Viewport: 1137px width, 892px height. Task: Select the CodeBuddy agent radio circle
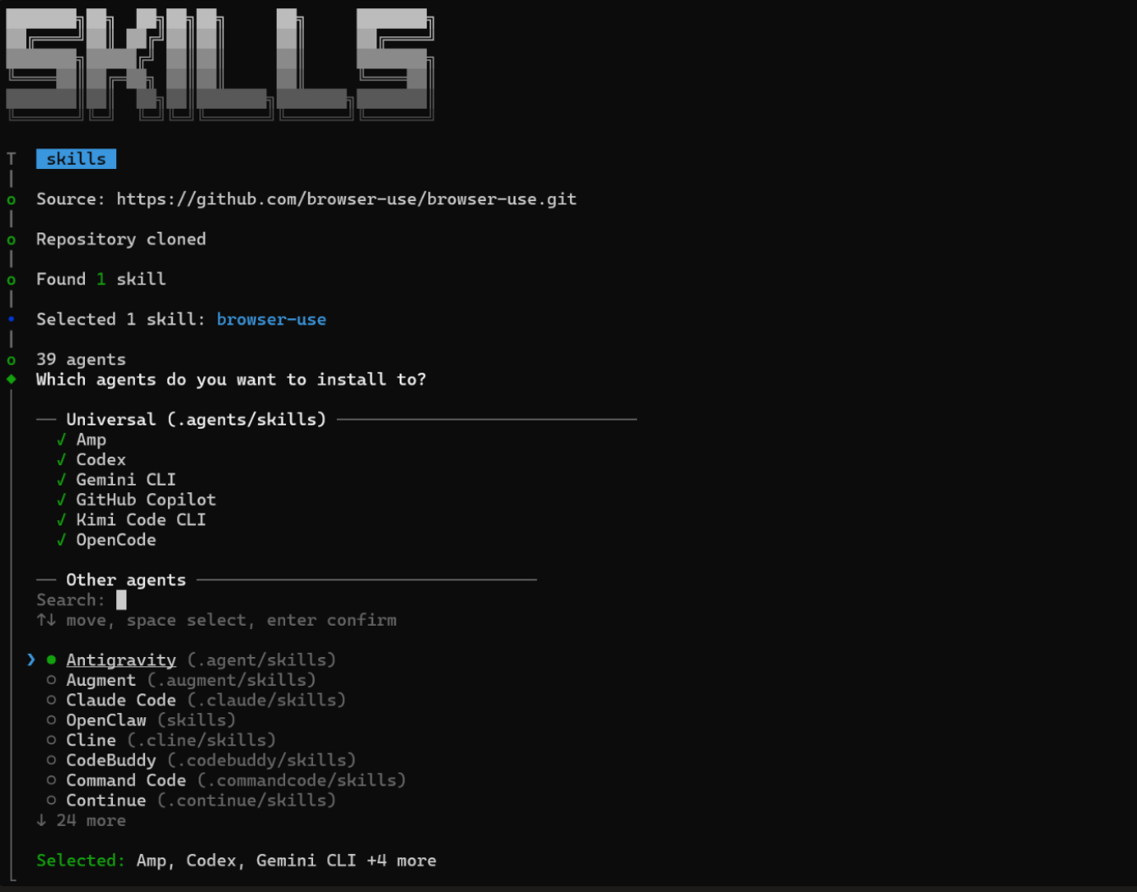point(51,760)
